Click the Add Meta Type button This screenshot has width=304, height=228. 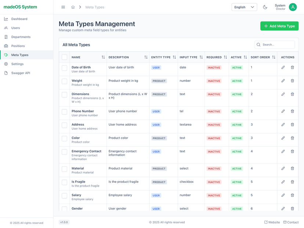279,26
